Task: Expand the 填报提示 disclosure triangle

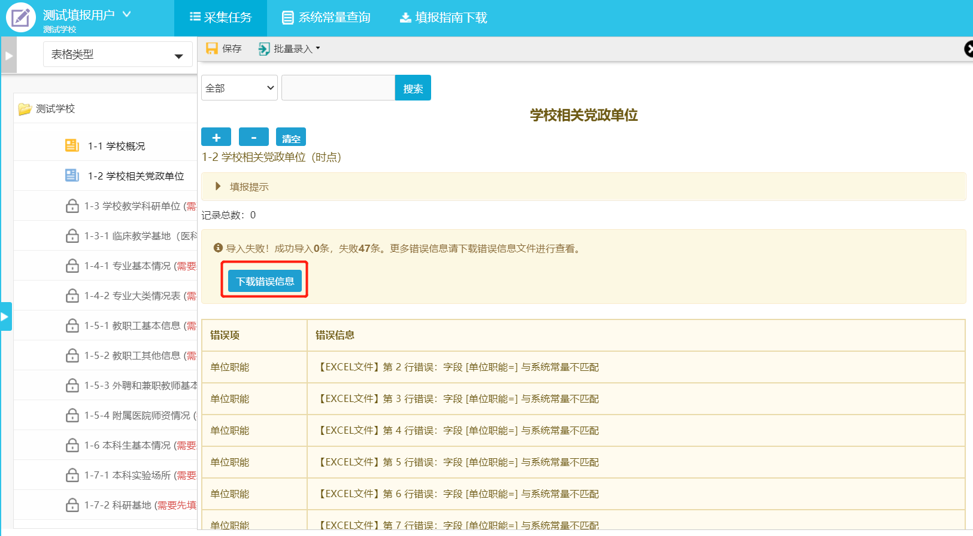Action: point(218,187)
